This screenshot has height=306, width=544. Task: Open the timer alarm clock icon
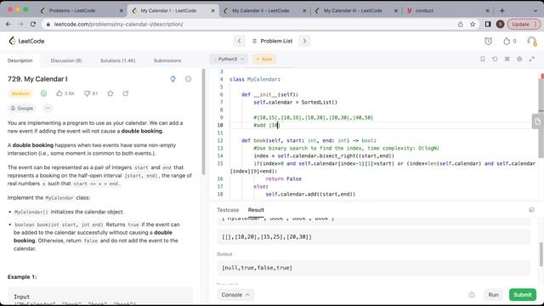[x=488, y=41]
